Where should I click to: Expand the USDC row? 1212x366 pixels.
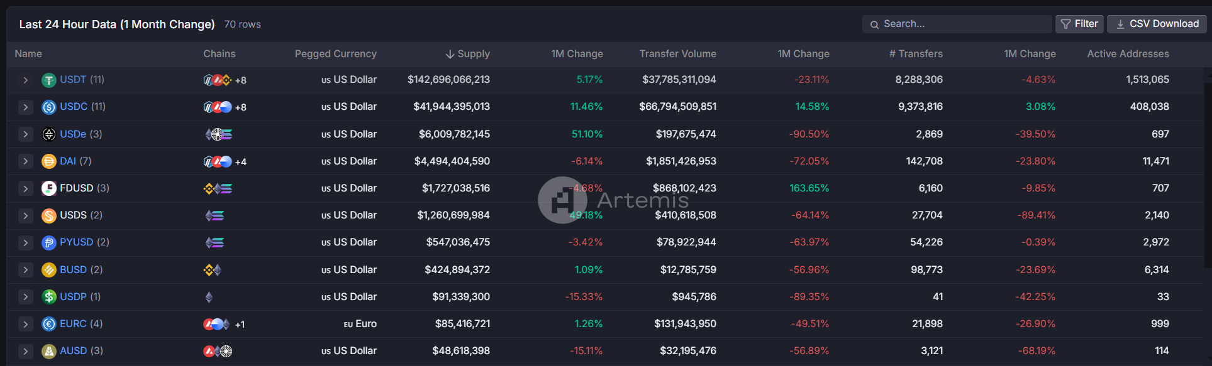(25, 107)
